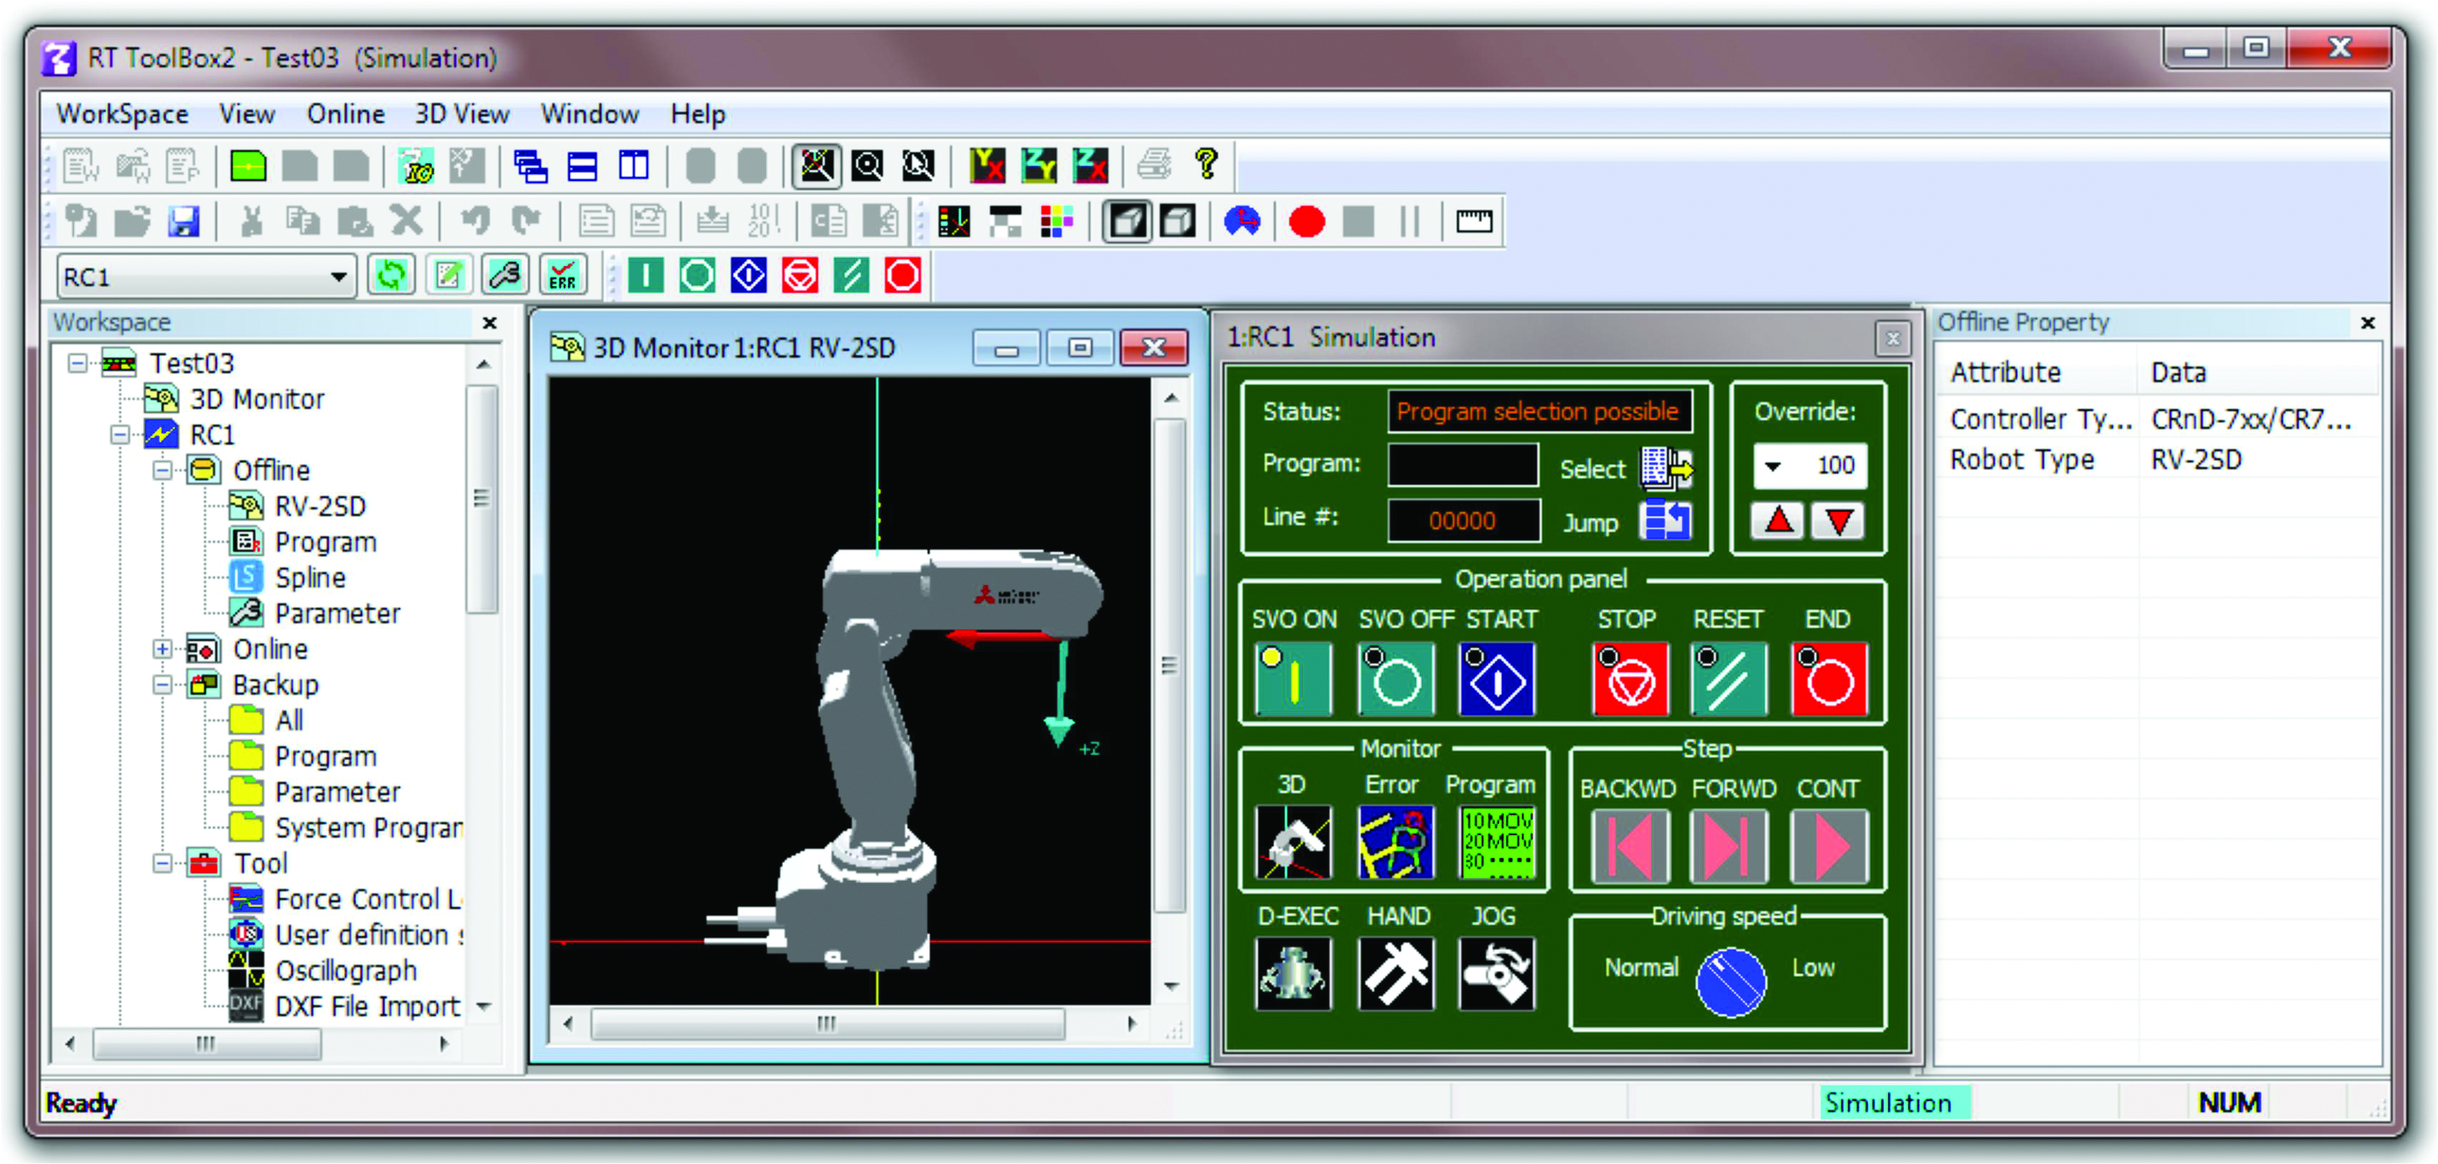Click the toolbar blue START diamond icon
This screenshot has width=2438, height=1164.
point(747,275)
